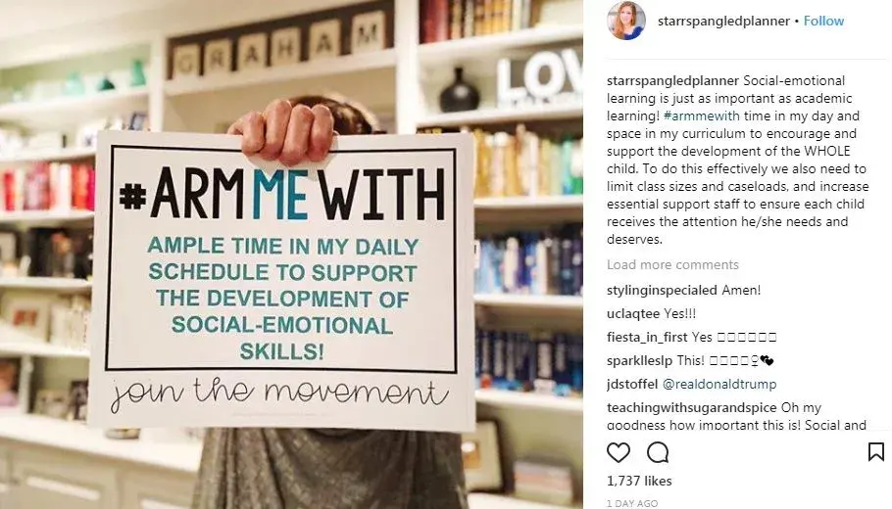The width and height of the screenshot is (892, 509).
Task: Open starrspangledplanner username in post header
Action: pos(721,21)
